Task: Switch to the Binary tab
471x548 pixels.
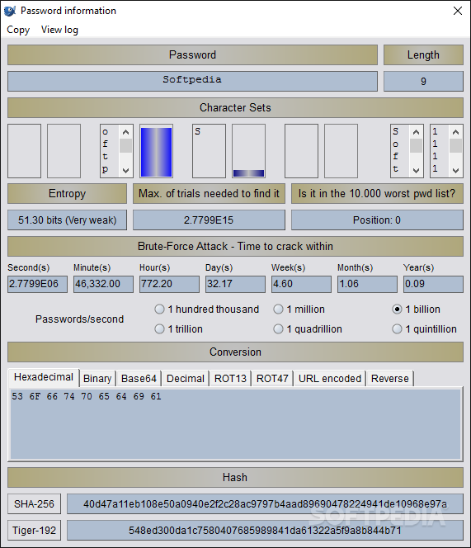Action: [97, 379]
